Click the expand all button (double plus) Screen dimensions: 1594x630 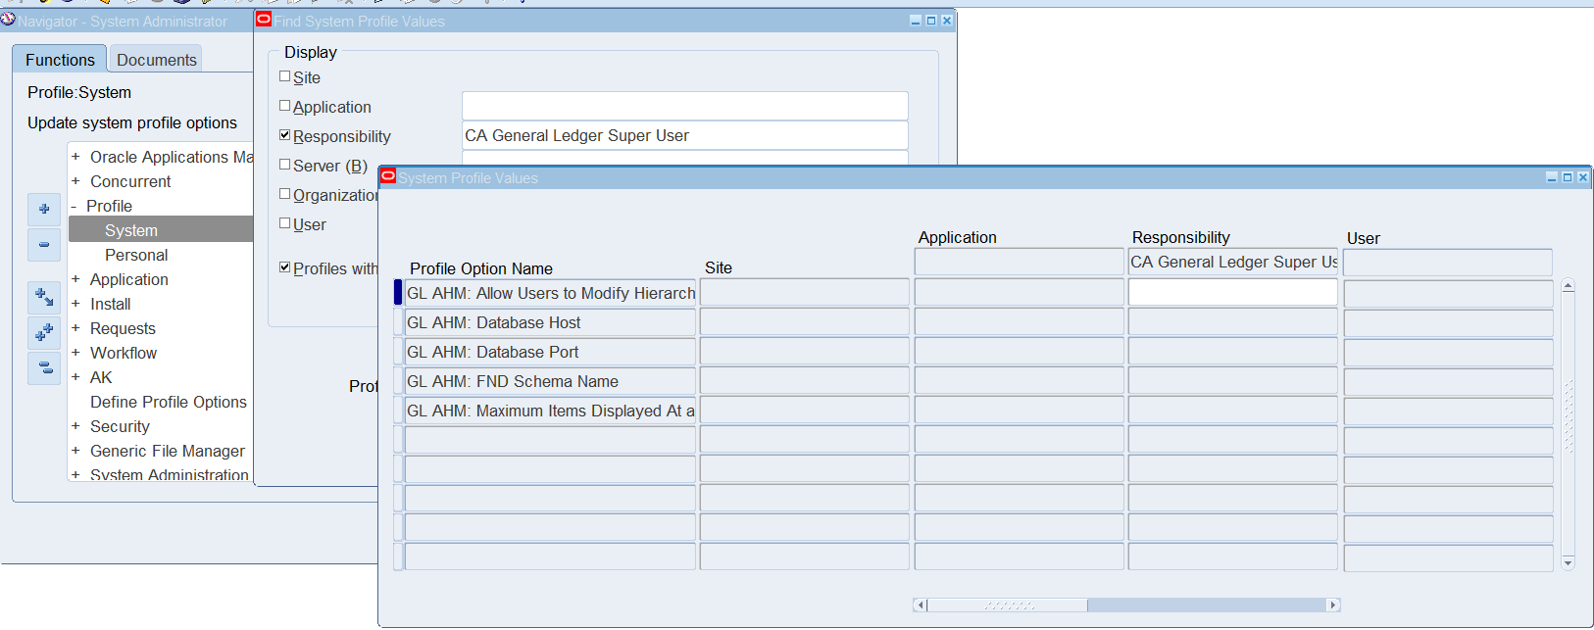44,333
